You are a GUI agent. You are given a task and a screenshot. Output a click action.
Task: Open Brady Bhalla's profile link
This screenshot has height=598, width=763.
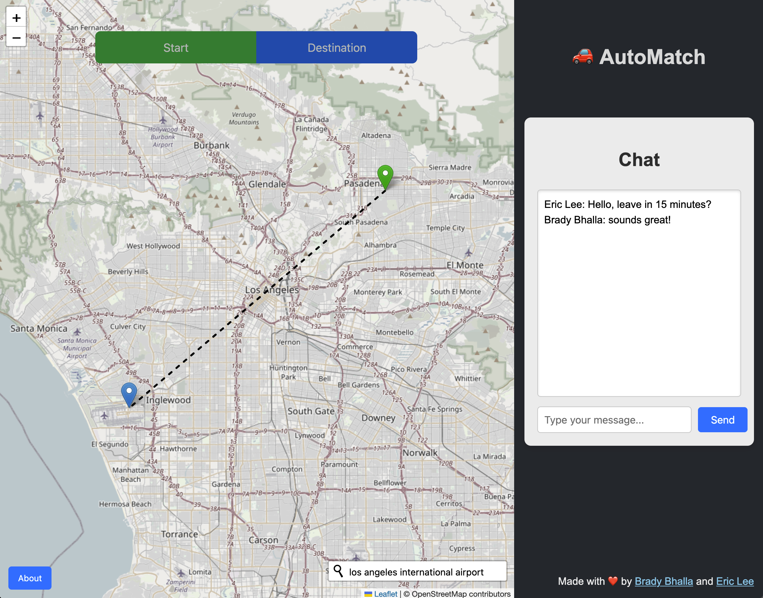(664, 581)
